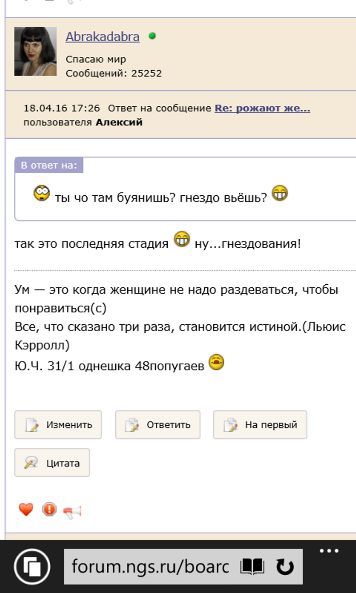
Task: Click the smiley in the signature line
Action: coord(216,362)
